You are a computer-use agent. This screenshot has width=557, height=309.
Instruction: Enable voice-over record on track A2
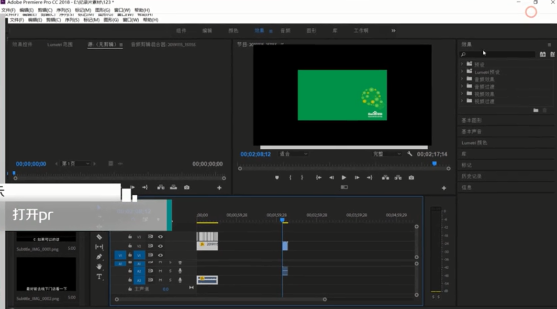tap(180, 271)
